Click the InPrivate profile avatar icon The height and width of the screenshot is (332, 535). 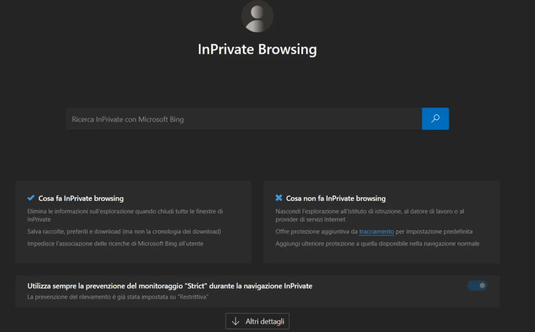click(257, 16)
